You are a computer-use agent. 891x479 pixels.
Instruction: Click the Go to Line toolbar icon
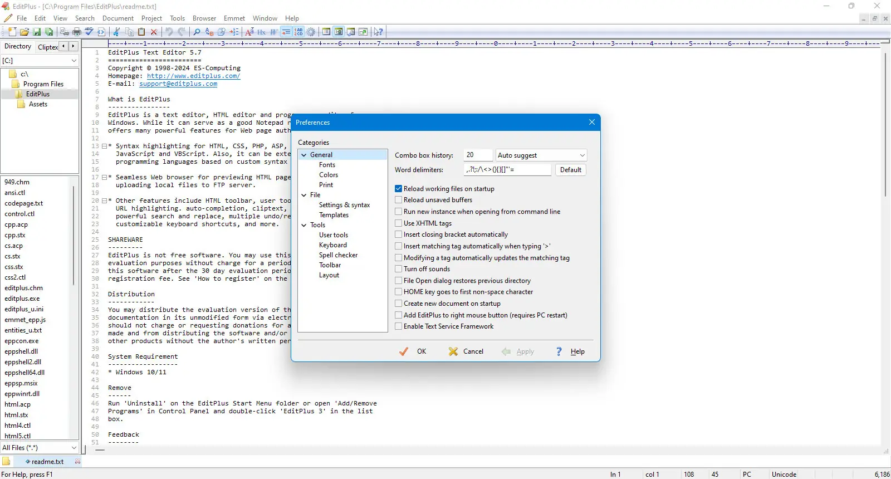click(x=234, y=32)
